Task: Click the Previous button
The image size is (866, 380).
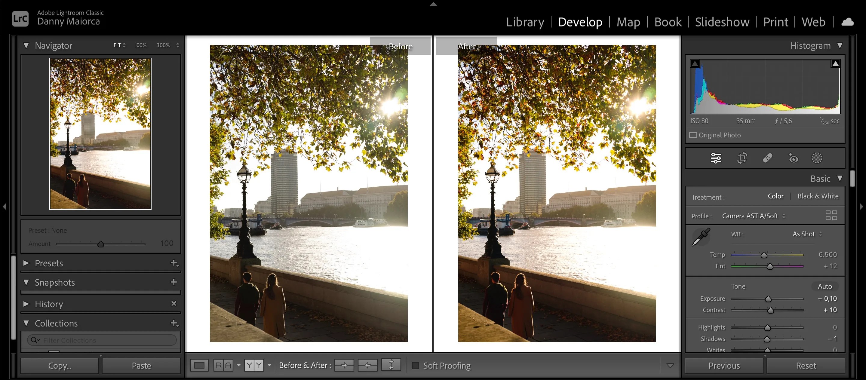Action: (x=724, y=365)
